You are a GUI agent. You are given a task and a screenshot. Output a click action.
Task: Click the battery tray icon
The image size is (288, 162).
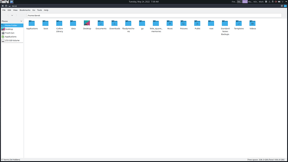pyautogui.click(x=279, y=2)
